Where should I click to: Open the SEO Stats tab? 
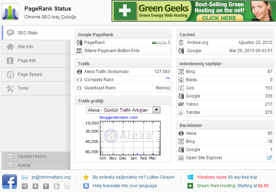[36, 33]
